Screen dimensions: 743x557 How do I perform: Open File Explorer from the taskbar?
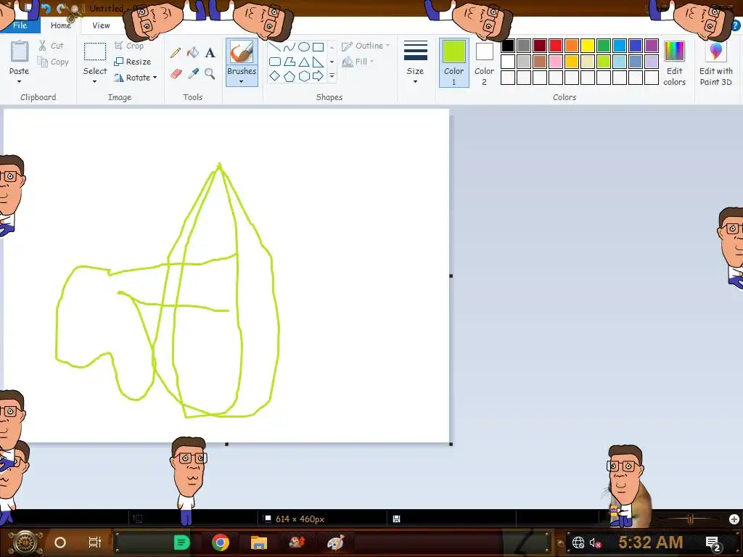click(x=259, y=542)
